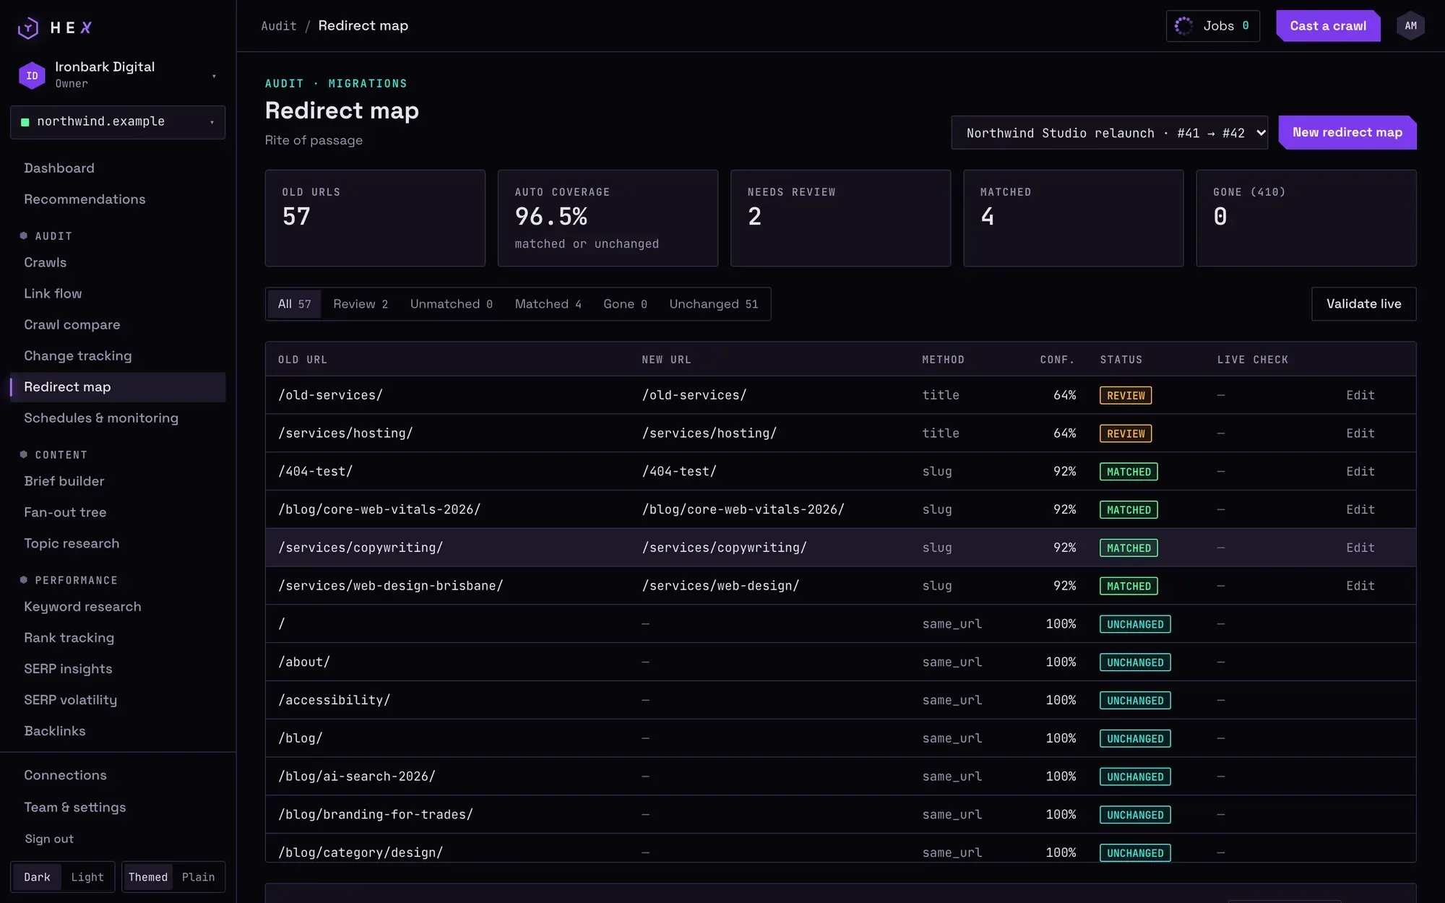Select the Plain style option
The height and width of the screenshot is (903, 1445).
pos(198,877)
